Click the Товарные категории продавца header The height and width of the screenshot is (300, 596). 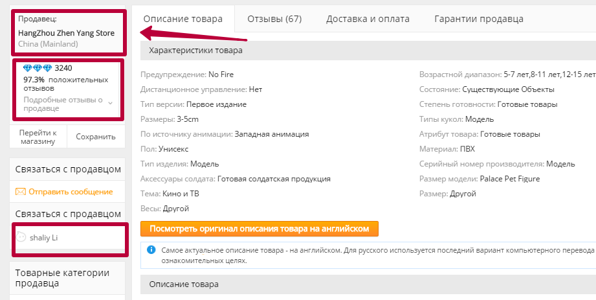click(62, 278)
